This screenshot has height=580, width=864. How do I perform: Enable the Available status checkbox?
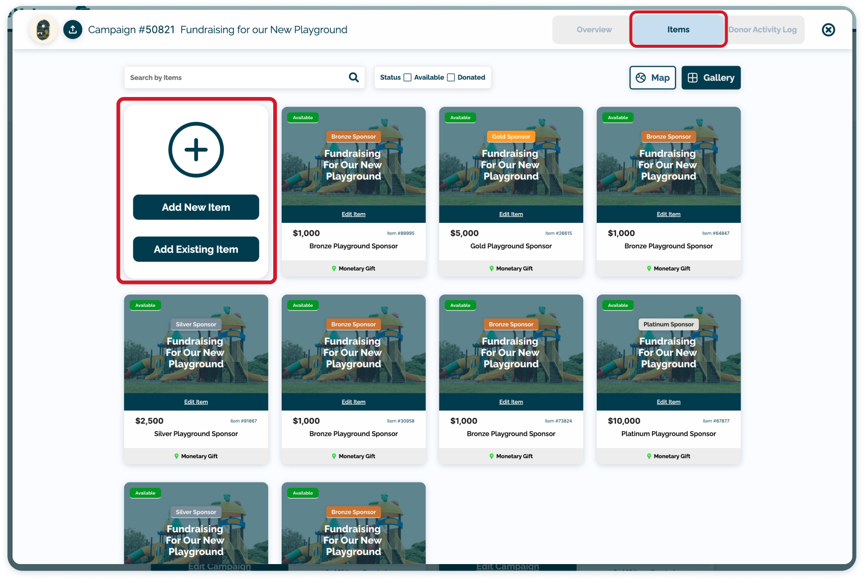point(408,78)
